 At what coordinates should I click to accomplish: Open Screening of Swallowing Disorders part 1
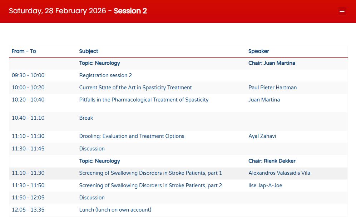point(150,173)
